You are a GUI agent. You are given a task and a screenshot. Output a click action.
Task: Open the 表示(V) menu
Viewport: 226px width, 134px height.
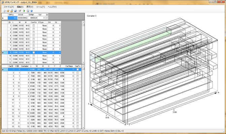pyautogui.click(x=30, y=7)
